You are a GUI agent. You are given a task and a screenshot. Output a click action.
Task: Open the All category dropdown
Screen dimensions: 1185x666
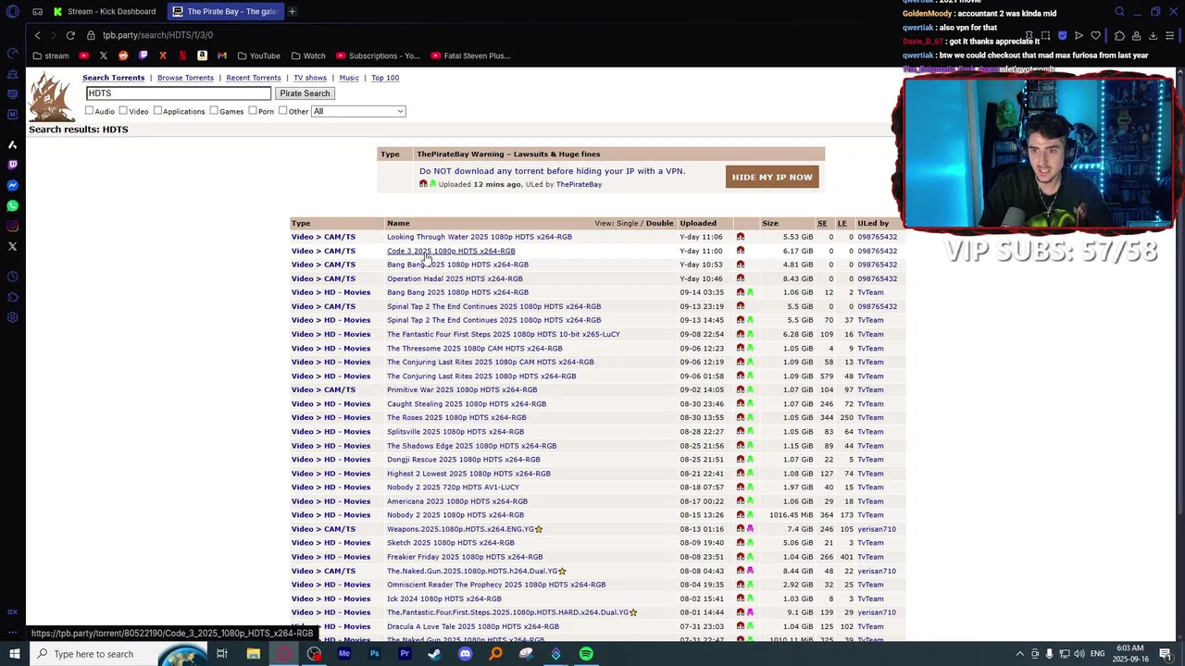pyautogui.click(x=358, y=111)
